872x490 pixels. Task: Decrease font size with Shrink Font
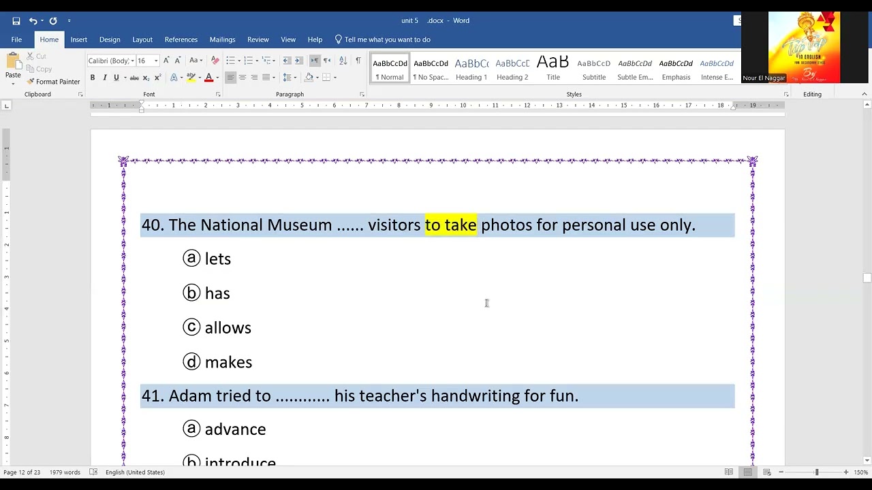tap(177, 61)
